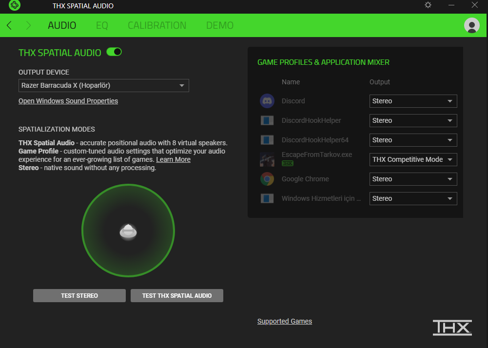
Task: Open the DEMO tab
Action: [220, 25]
